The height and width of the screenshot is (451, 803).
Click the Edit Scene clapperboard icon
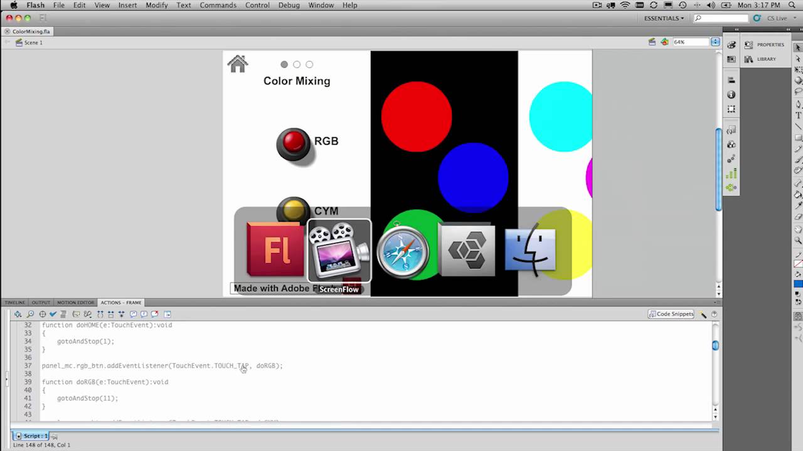(x=652, y=42)
